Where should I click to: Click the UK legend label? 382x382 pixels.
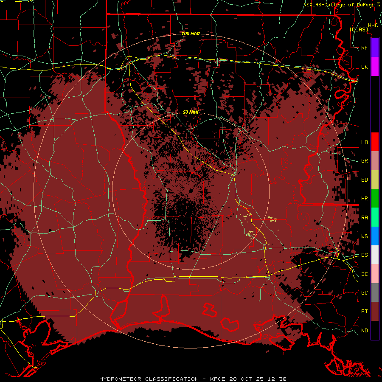click(364, 67)
